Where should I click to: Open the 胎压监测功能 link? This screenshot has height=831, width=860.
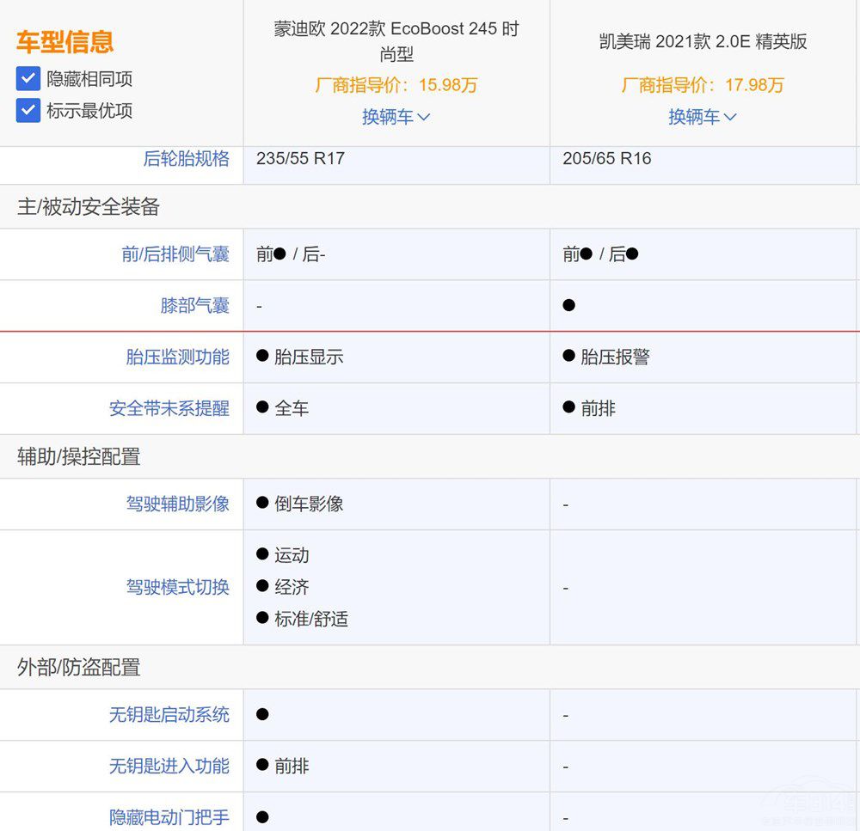coord(180,357)
